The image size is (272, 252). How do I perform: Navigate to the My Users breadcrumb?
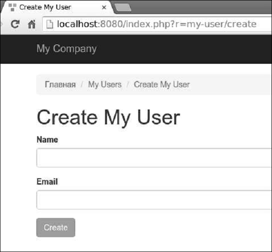click(x=105, y=85)
